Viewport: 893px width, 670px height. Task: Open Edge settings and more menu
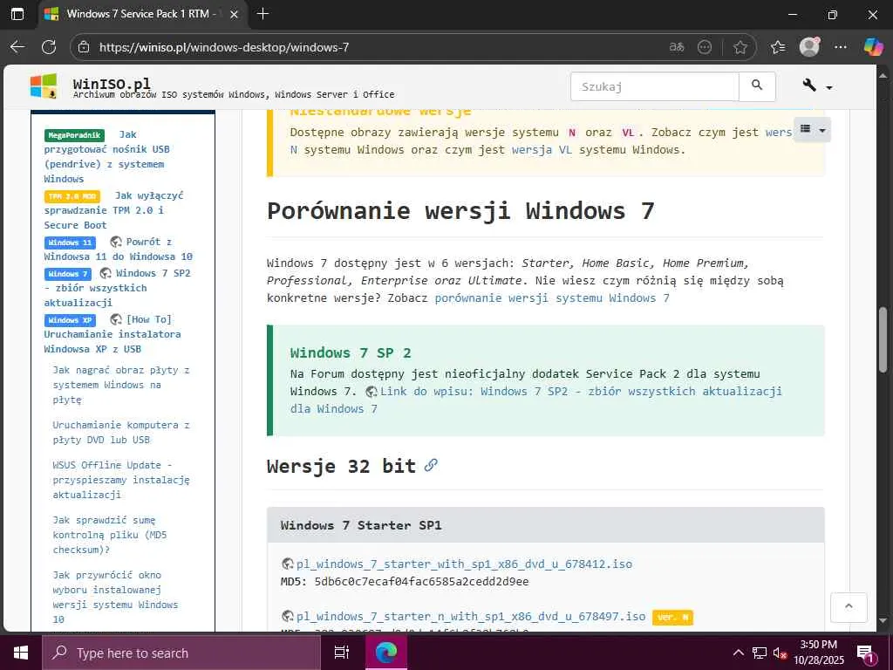tap(841, 47)
